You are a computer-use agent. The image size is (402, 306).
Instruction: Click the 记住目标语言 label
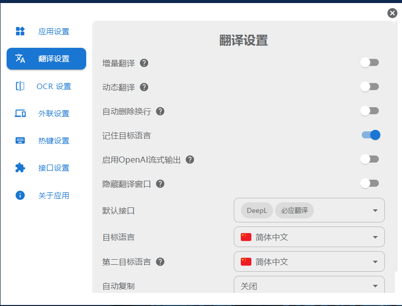pyautogui.click(x=126, y=135)
